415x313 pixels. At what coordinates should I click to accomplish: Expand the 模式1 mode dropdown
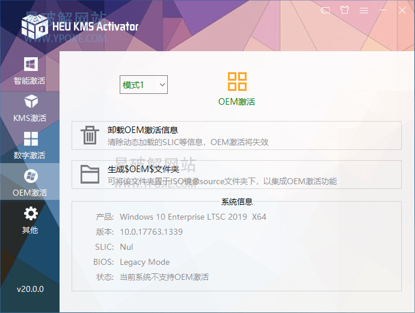(144, 84)
